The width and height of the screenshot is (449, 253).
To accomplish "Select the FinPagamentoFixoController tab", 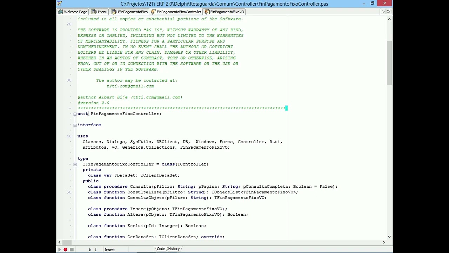I will (176, 12).
